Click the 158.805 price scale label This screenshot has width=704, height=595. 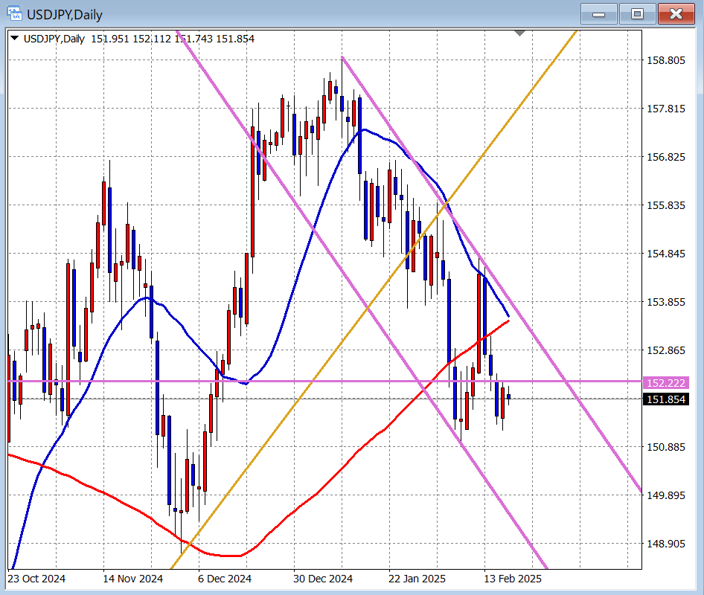(666, 60)
